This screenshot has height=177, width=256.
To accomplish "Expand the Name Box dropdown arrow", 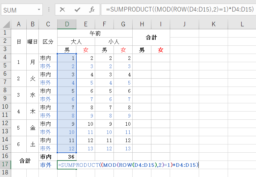I will pos(39,10).
